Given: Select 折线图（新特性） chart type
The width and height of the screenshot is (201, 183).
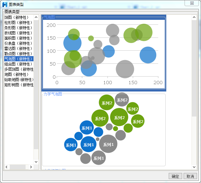Looking at the screenshot, I should (x=19, y=33).
